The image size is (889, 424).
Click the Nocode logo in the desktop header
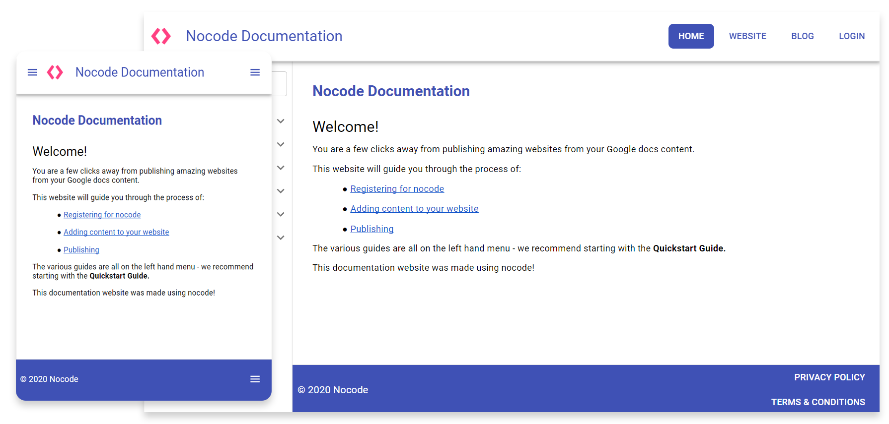pos(161,36)
